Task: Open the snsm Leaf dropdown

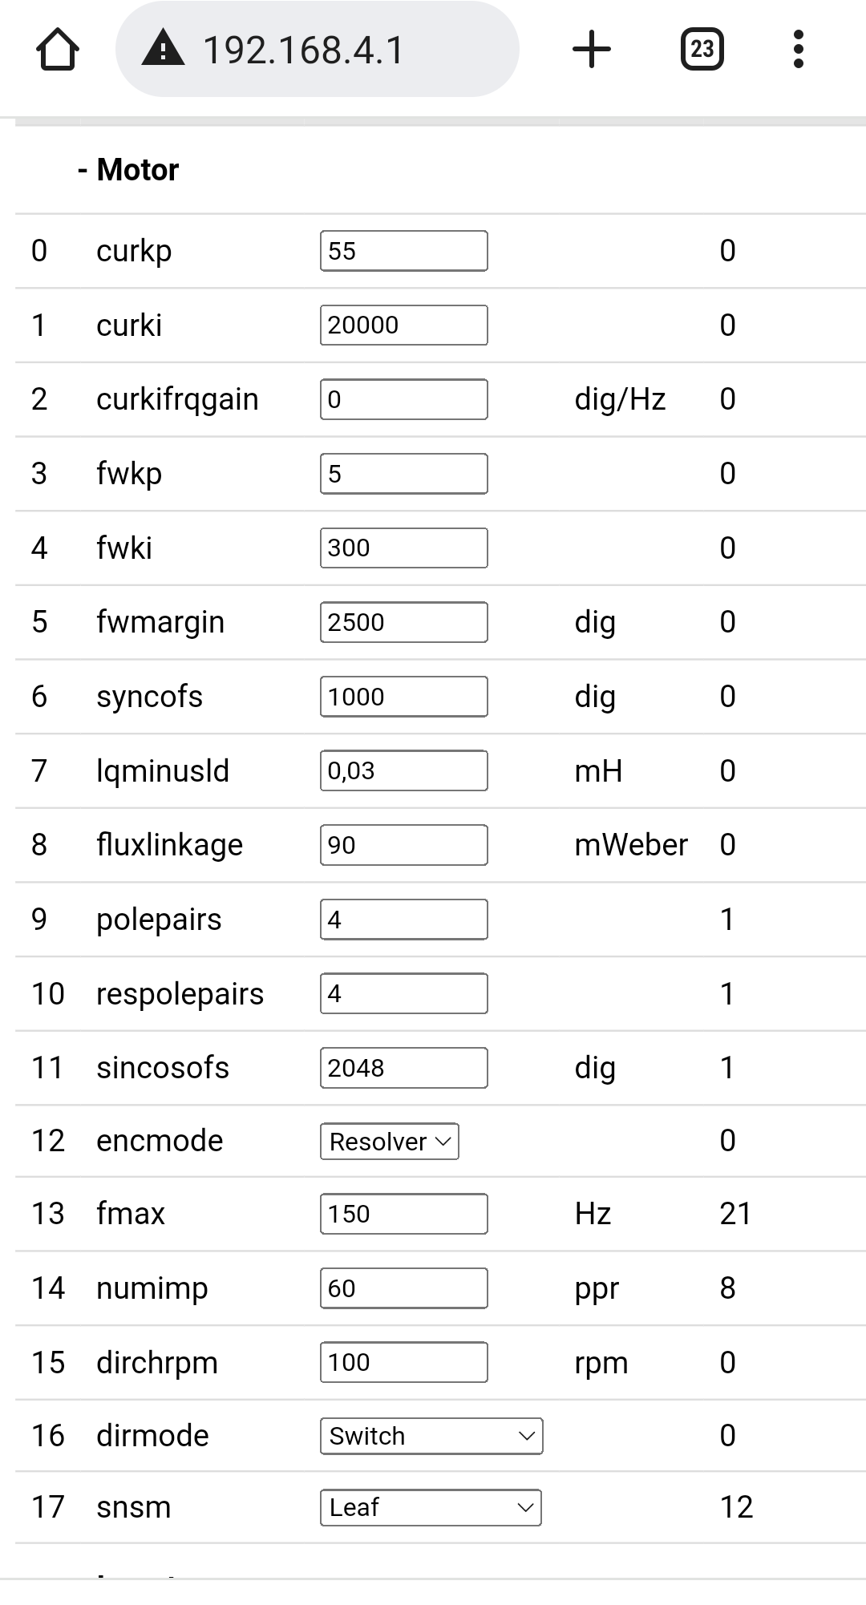Action: tap(431, 1507)
